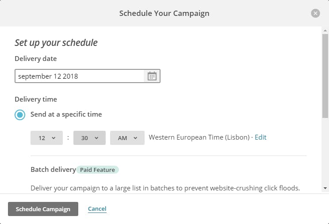Click the vertical scrollbar thumb
Viewport: 329px width, 224px height.
click(x=325, y=75)
